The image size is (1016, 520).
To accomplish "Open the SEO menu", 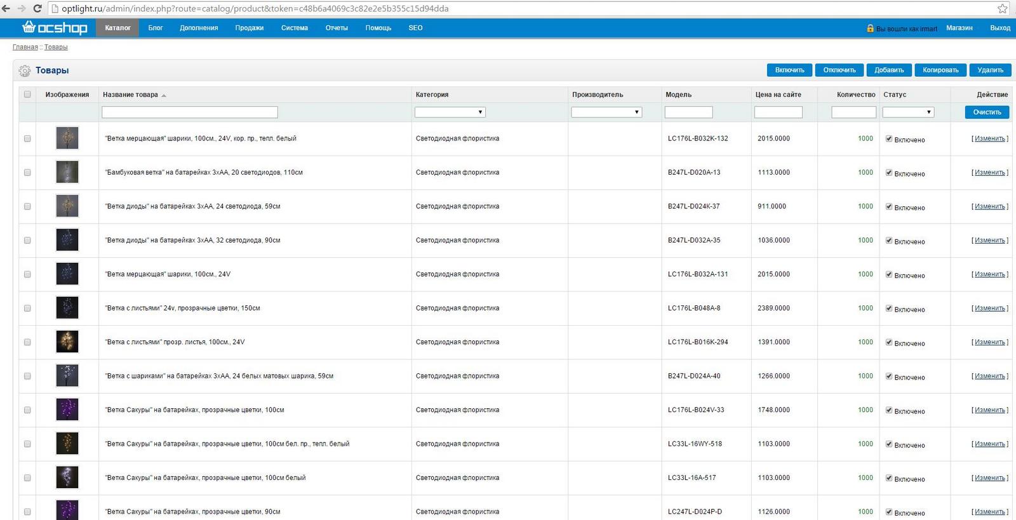I will tap(416, 28).
